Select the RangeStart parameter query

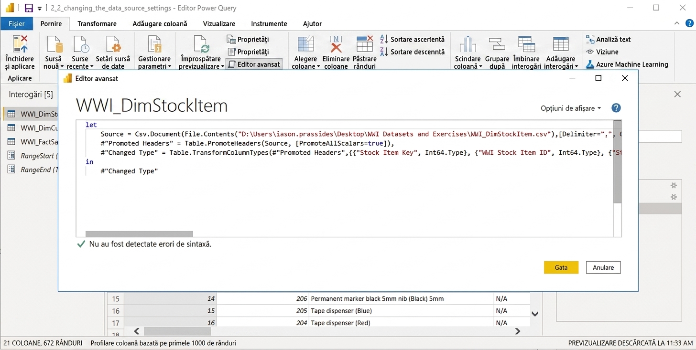(x=33, y=156)
